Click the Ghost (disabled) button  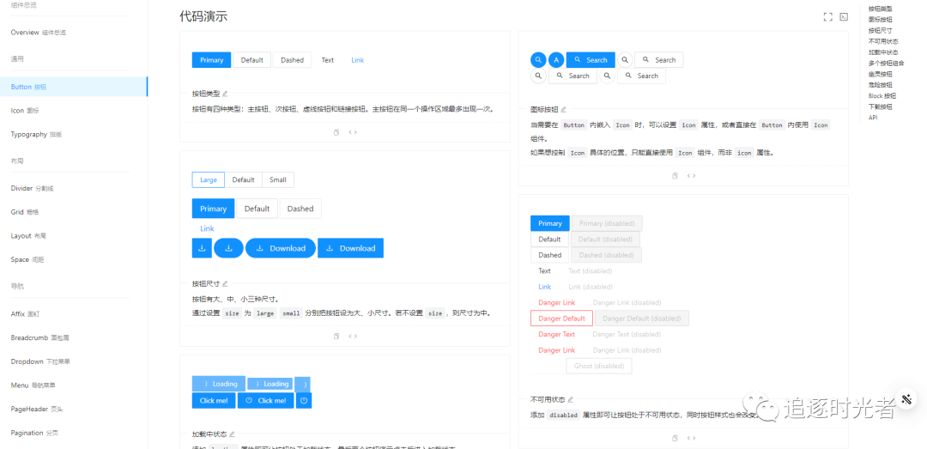pyautogui.click(x=599, y=366)
